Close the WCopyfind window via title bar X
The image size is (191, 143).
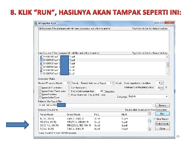click(x=170, y=22)
